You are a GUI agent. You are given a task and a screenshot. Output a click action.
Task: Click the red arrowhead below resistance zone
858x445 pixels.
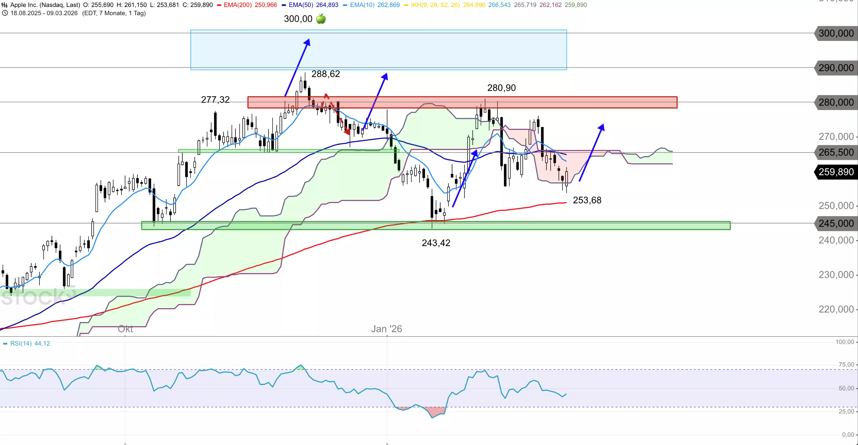[x=347, y=132]
